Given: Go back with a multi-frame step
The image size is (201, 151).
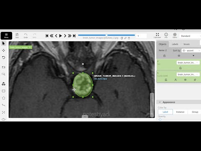Looking at the screenshot, I should pos(52,36).
